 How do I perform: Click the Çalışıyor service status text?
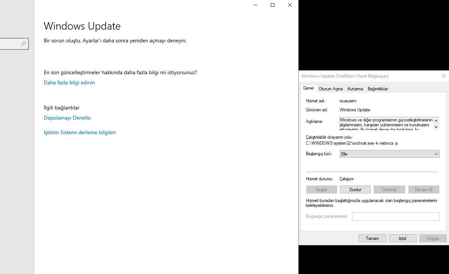tap(346, 179)
